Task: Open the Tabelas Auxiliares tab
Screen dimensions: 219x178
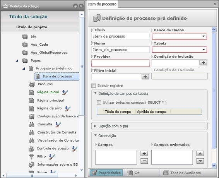Action: pyautogui.click(x=182, y=173)
